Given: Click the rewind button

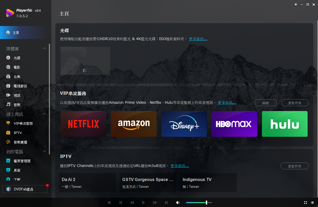Looking at the screenshot, I should click(x=132, y=203).
